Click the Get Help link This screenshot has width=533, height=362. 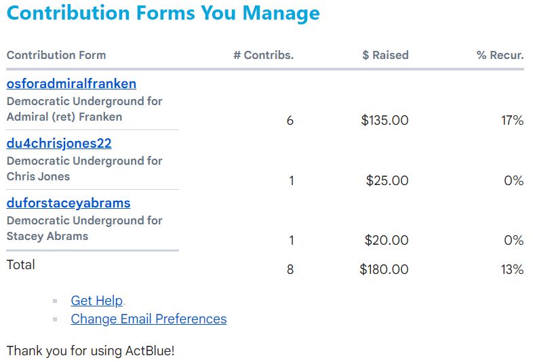[x=96, y=301]
